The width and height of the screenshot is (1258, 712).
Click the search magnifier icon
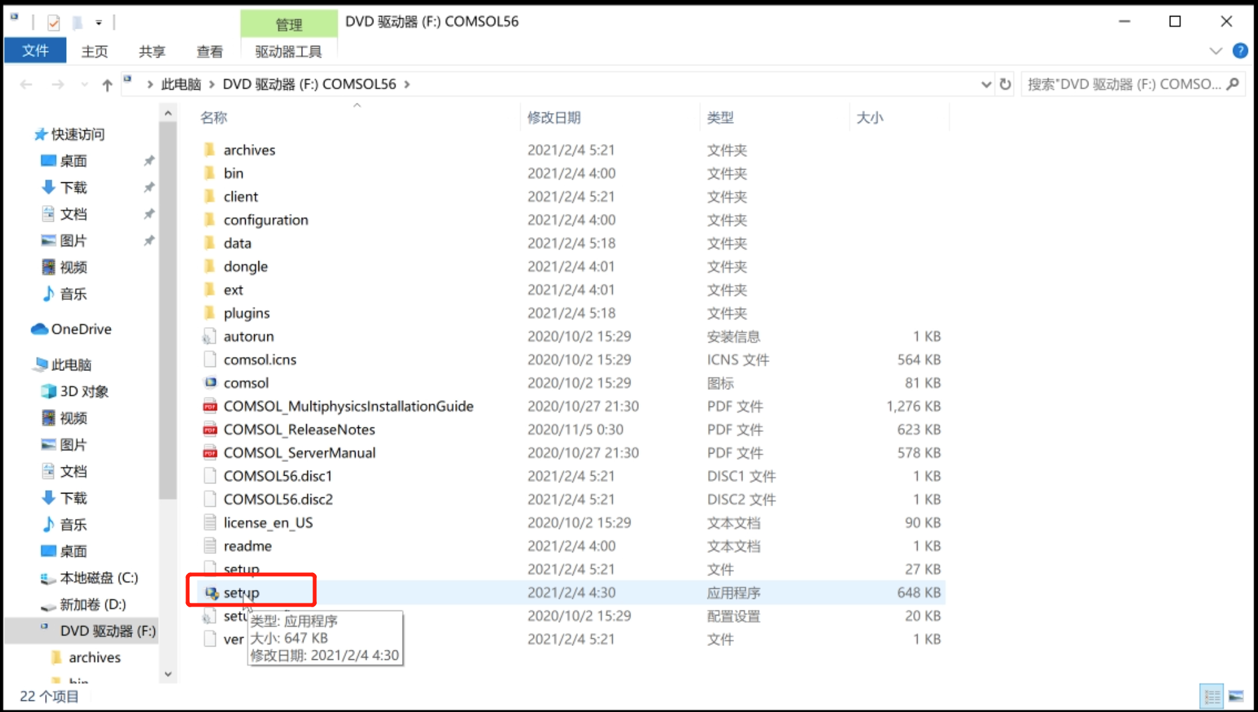click(x=1233, y=84)
